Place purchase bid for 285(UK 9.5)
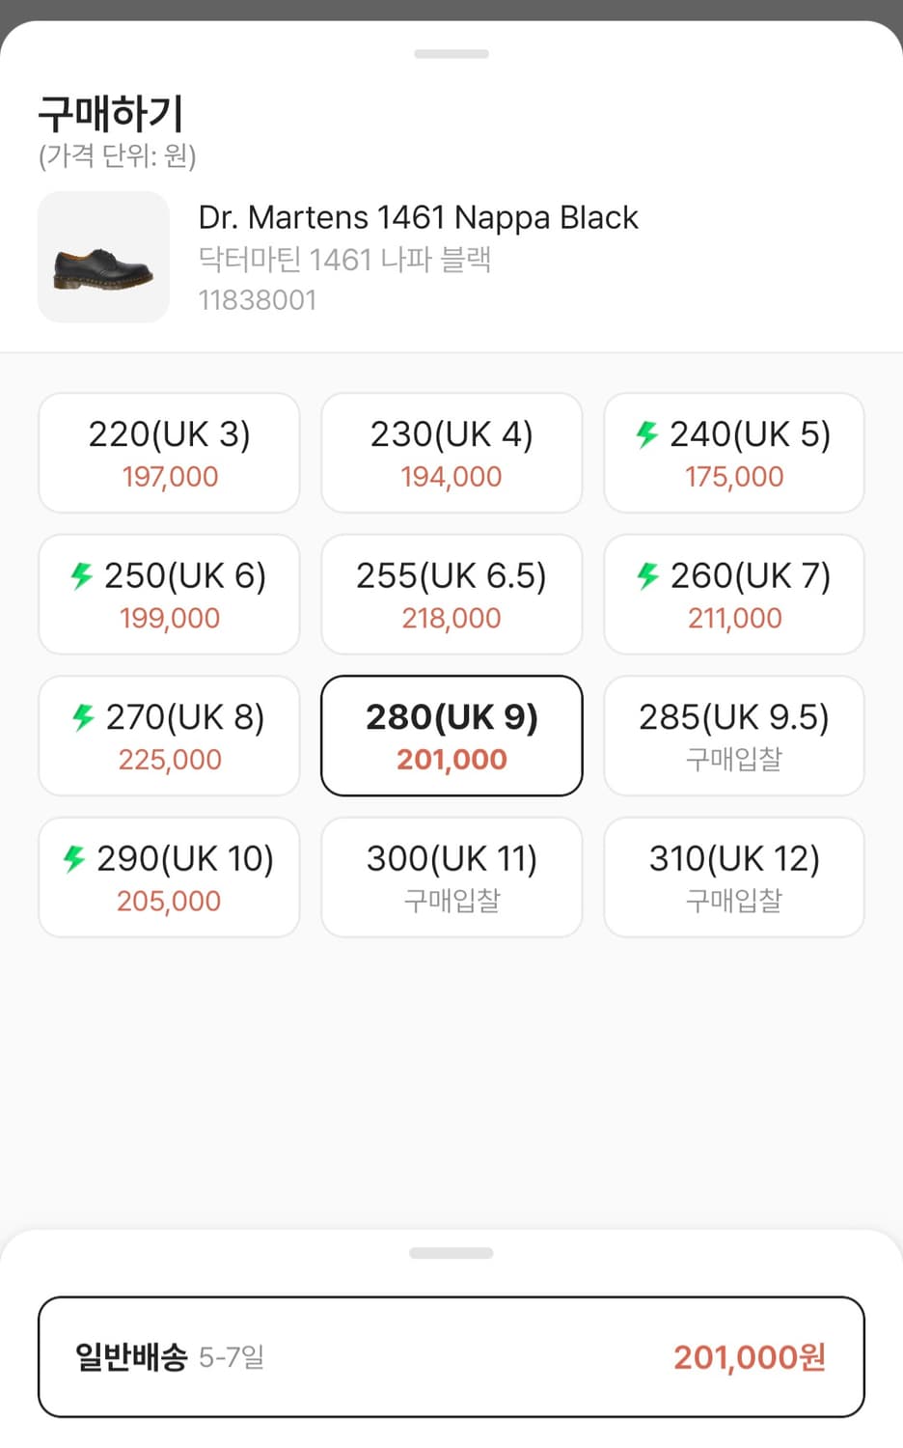 (734, 736)
